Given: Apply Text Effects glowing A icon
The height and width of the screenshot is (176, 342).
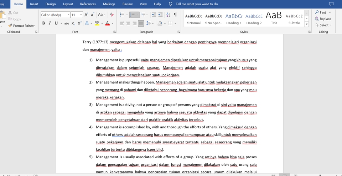Looking at the screenshot, I should click(x=87, y=23).
